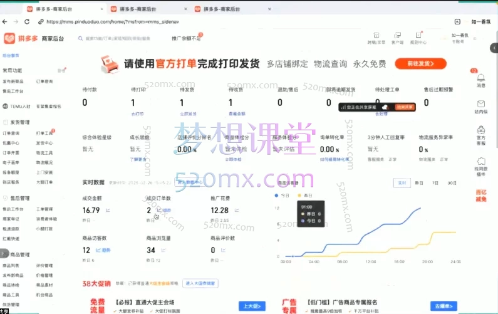The image size is (498, 314).
Task: Click the 去爆单 blue button
Action: pos(444,306)
